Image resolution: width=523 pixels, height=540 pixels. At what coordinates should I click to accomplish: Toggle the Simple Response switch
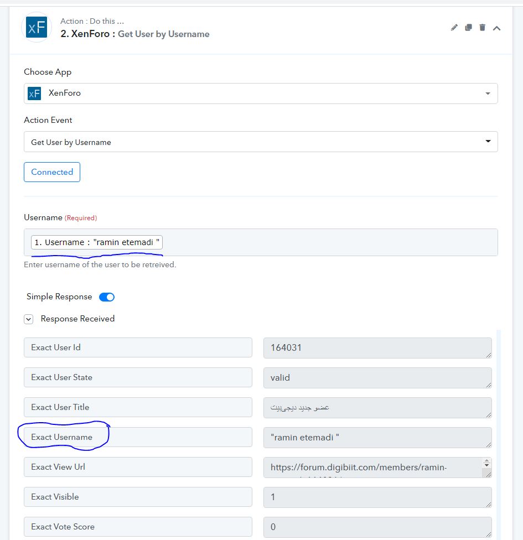(x=107, y=297)
